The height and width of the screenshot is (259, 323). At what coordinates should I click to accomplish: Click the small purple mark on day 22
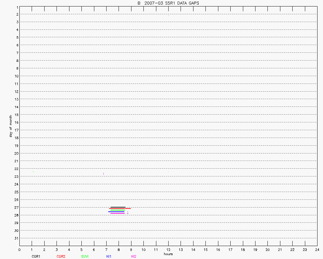(103, 174)
